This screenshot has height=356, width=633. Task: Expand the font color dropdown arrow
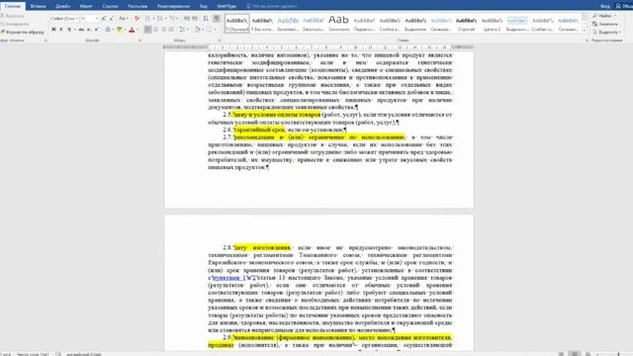136,30
